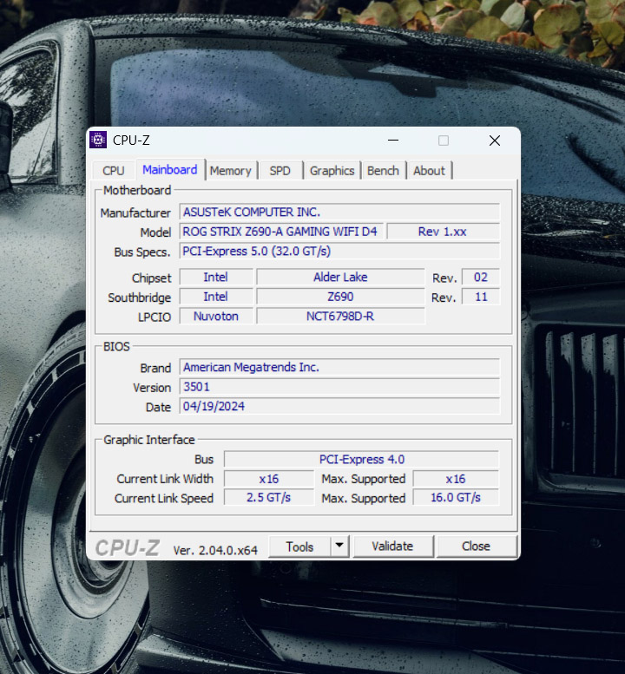Click the NCT6798D-R field

click(x=340, y=317)
